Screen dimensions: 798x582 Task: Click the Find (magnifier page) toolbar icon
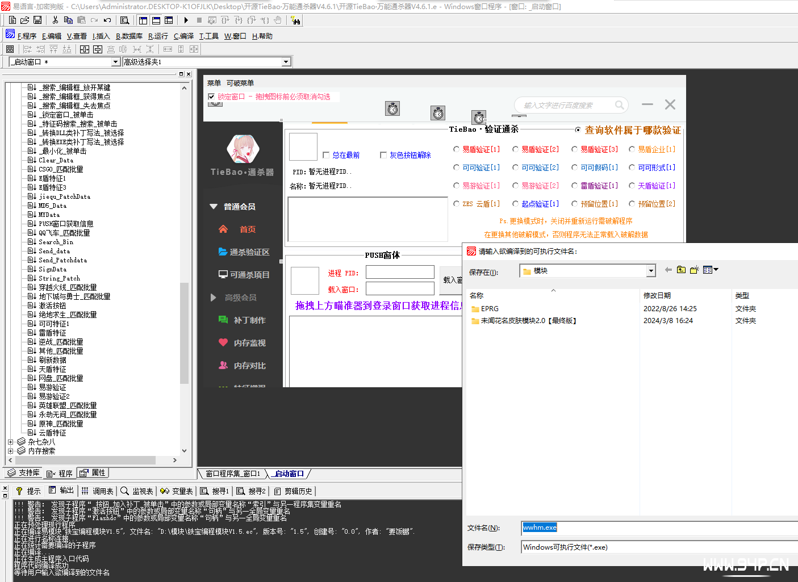[125, 20]
